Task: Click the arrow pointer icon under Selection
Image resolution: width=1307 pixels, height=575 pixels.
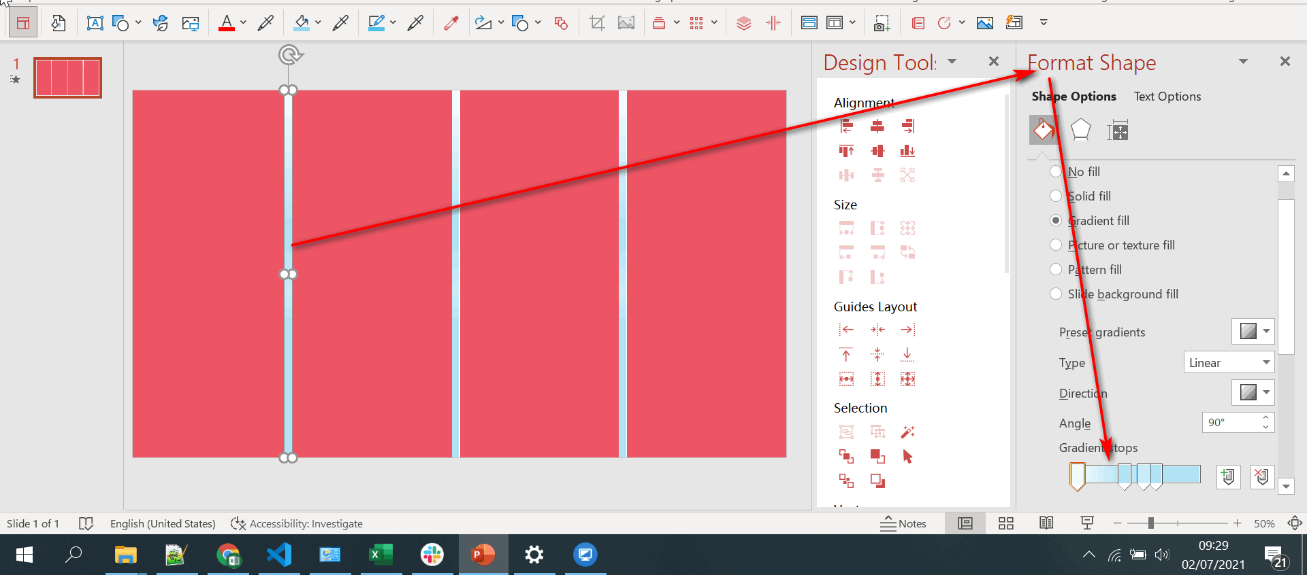Action: tap(907, 456)
